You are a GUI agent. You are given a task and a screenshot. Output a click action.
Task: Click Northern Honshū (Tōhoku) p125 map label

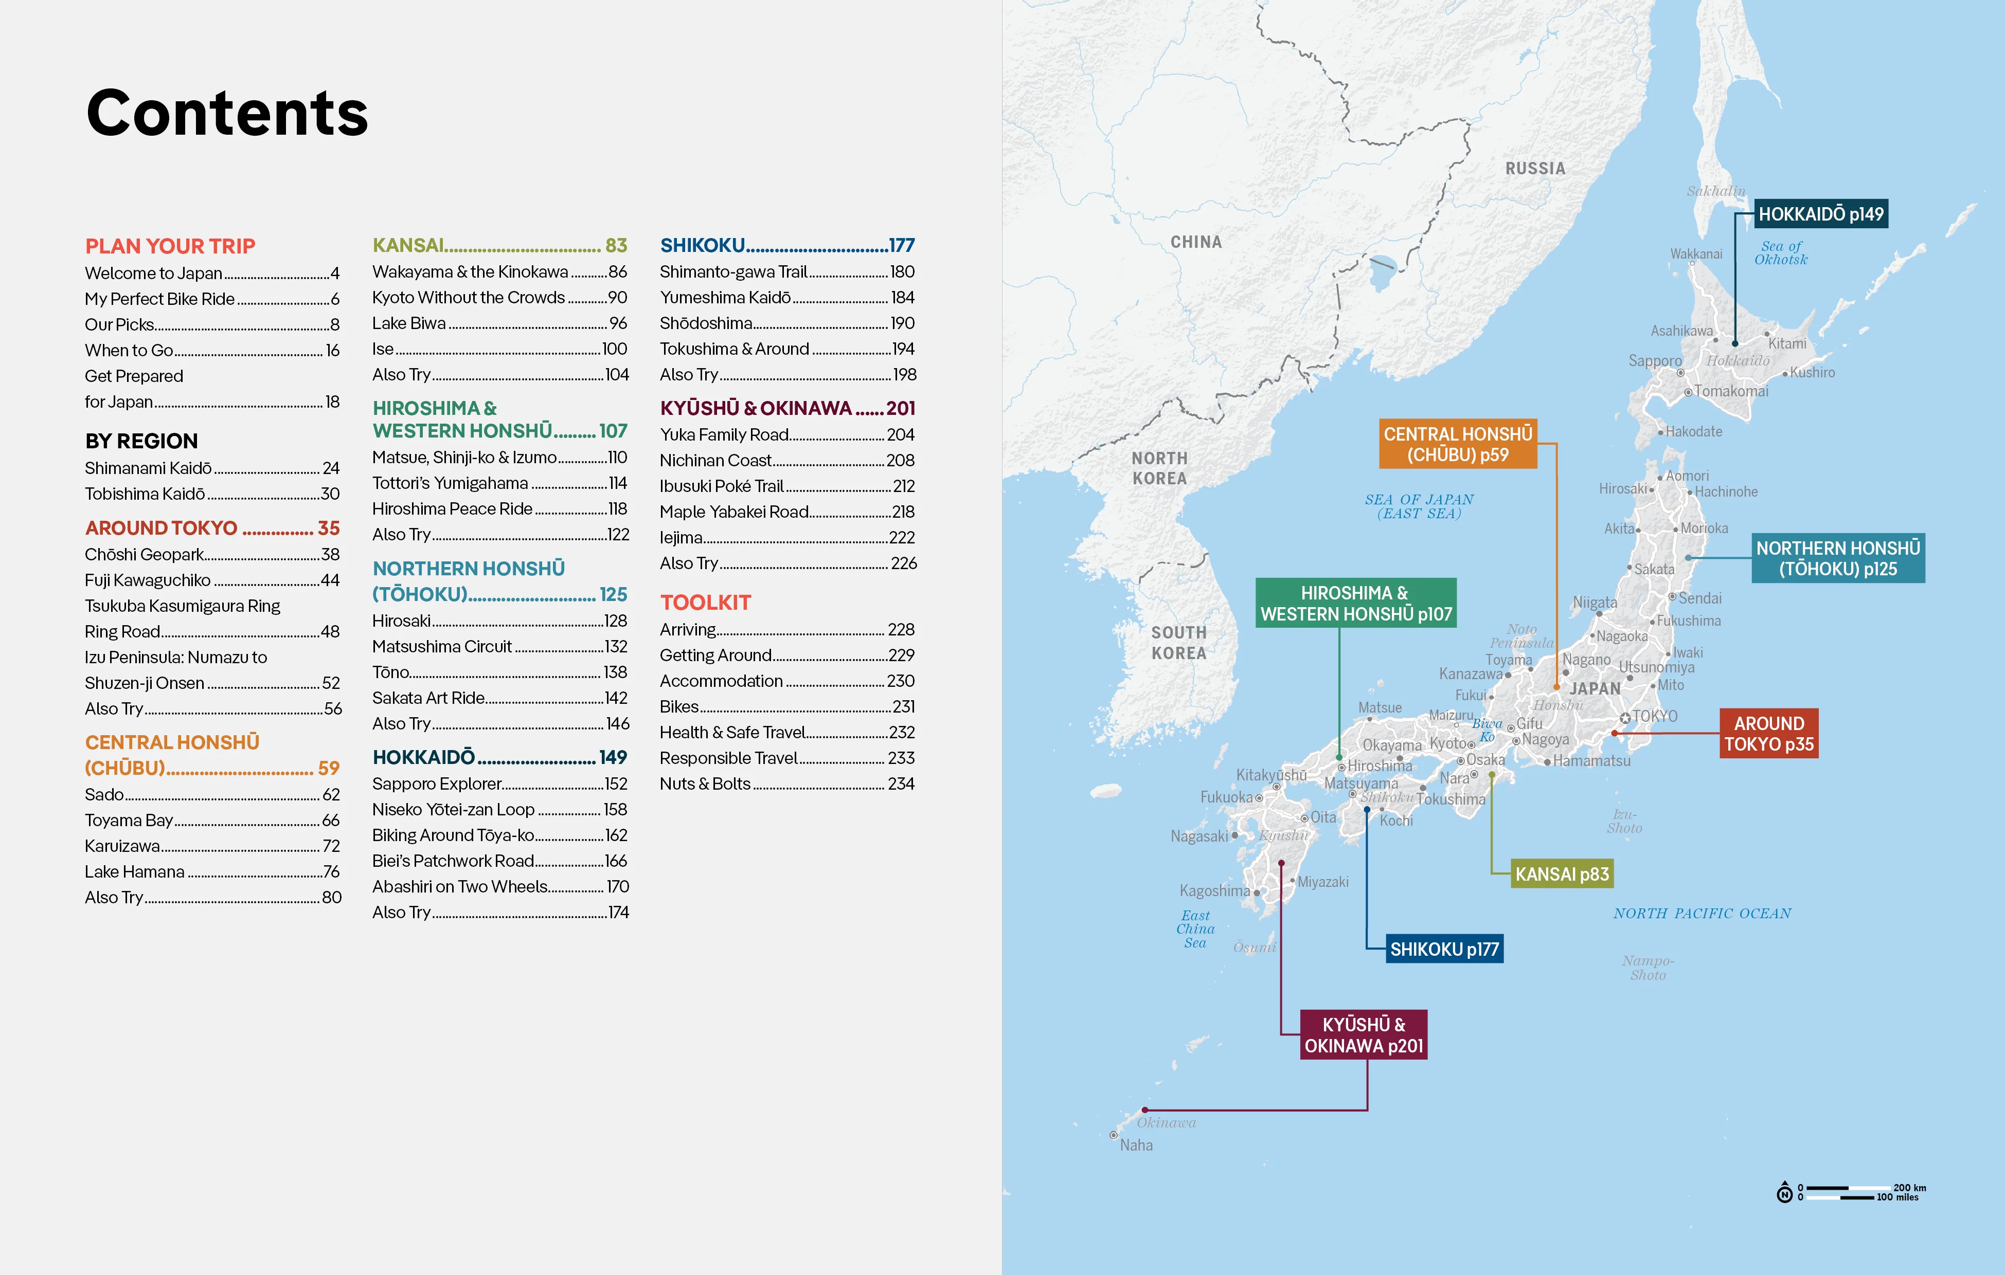[x=1838, y=558]
